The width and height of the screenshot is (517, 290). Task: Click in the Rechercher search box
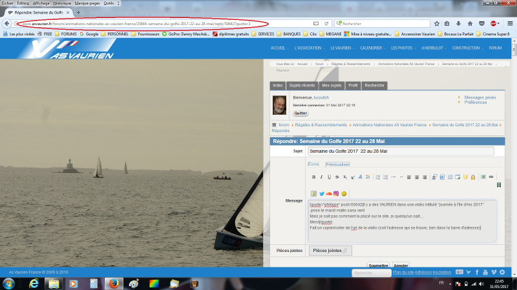(x=383, y=24)
